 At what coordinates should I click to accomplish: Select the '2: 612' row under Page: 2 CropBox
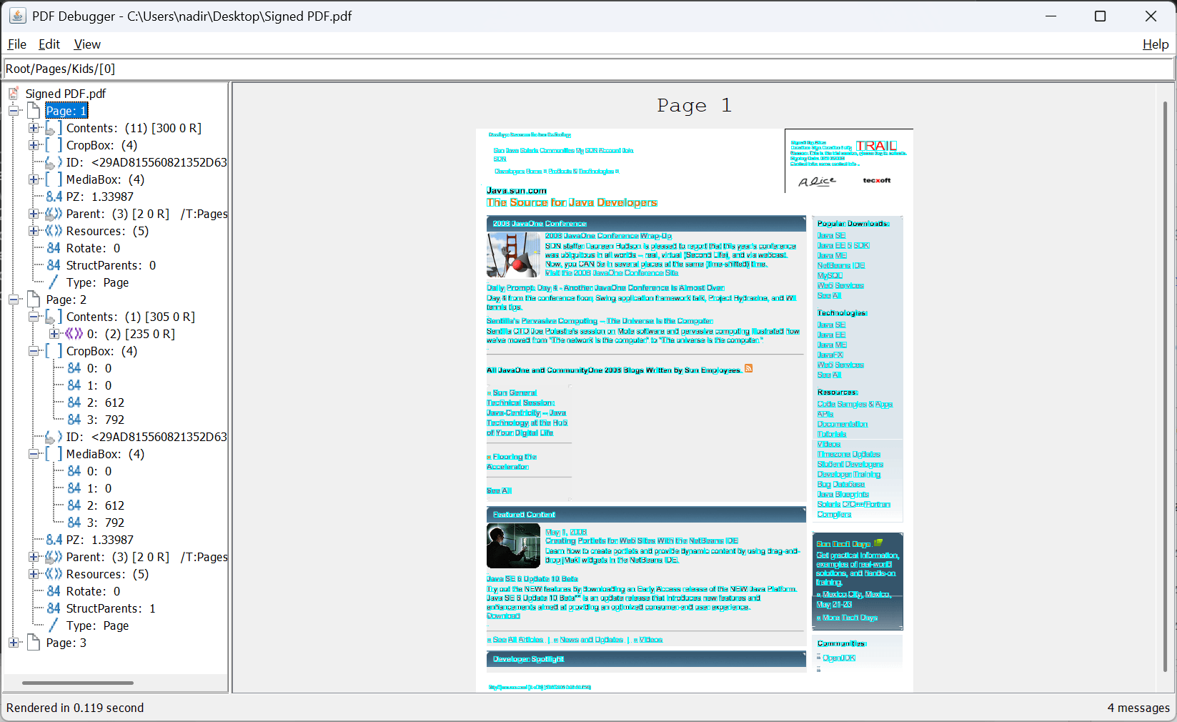[x=96, y=402]
